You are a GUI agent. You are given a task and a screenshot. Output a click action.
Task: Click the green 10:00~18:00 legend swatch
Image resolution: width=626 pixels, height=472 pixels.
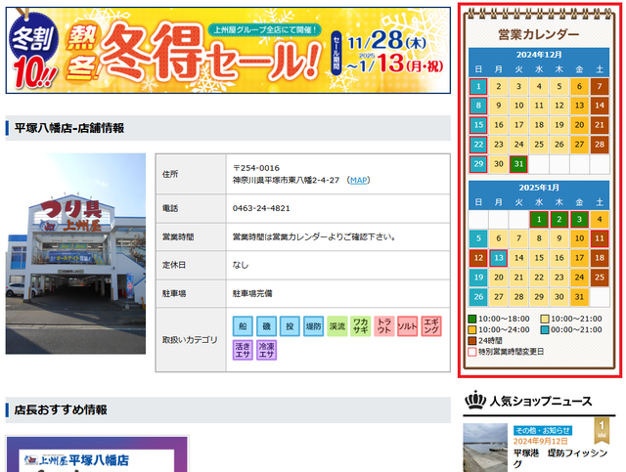click(x=471, y=320)
